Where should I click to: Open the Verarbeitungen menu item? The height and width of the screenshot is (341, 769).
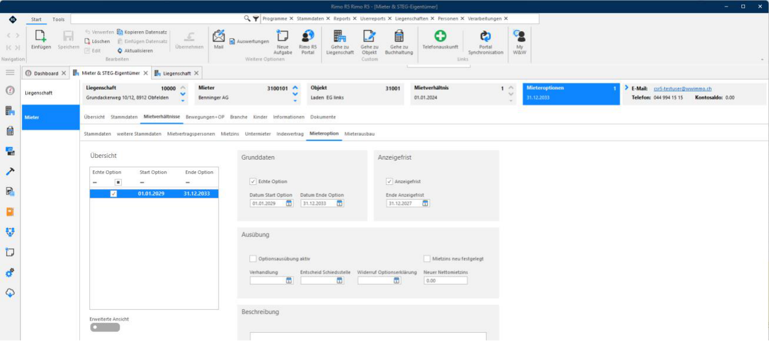point(485,19)
